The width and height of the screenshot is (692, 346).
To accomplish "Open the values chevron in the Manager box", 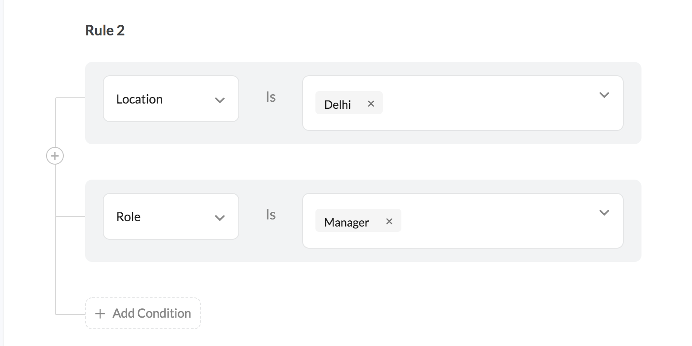I will 604,213.
